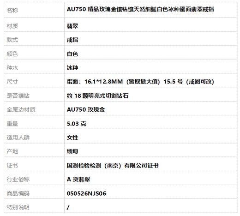Click the 'A 货翡翠' value
The image size is (240, 216).
[x=78, y=180]
